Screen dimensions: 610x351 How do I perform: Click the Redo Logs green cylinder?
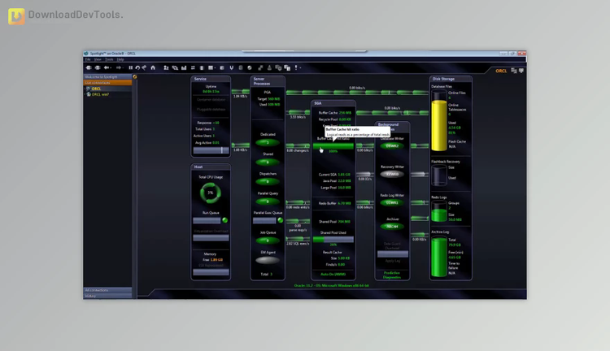(439, 212)
